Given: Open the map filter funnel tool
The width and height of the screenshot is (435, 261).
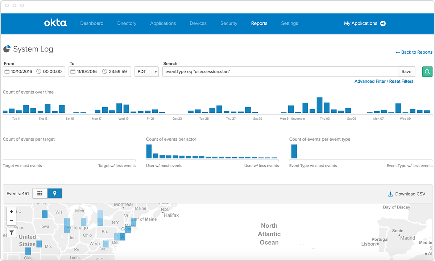Looking at the screenshot, I should point(12,233).
